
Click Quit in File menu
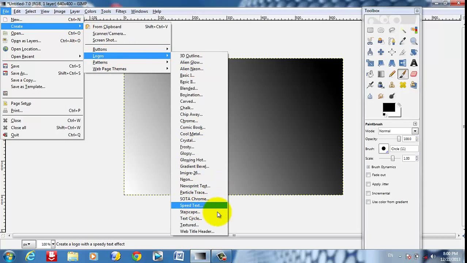click(x=42, y=135)
